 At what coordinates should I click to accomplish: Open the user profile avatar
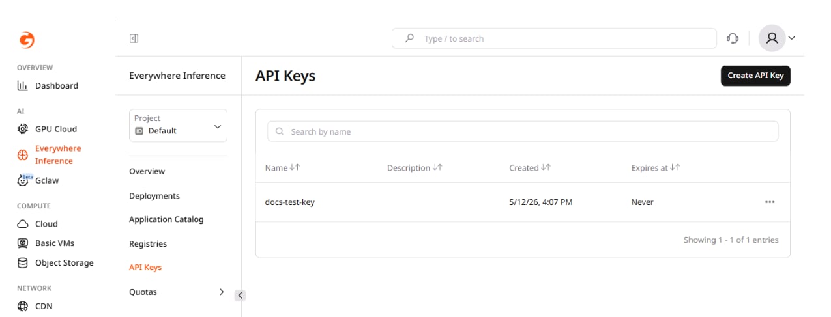(772, 38)
